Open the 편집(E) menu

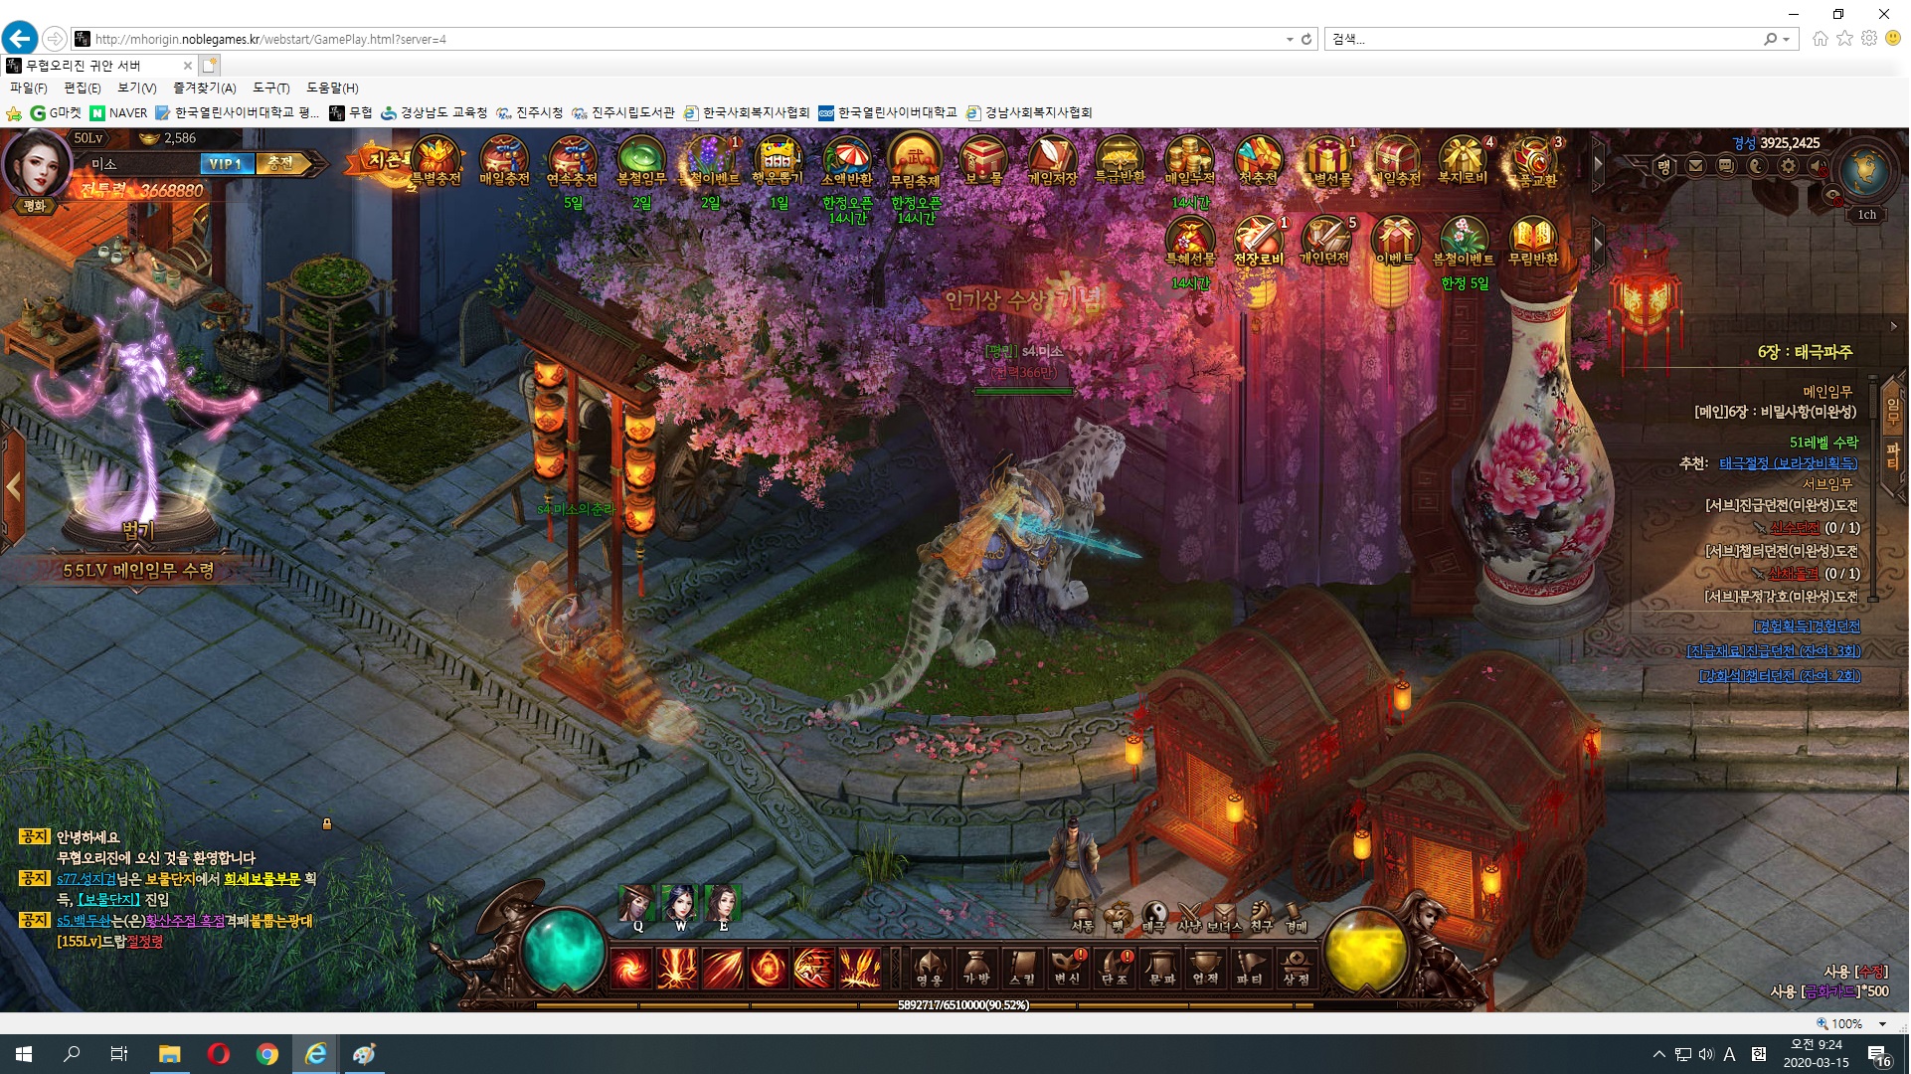click(x=83, y=88)
